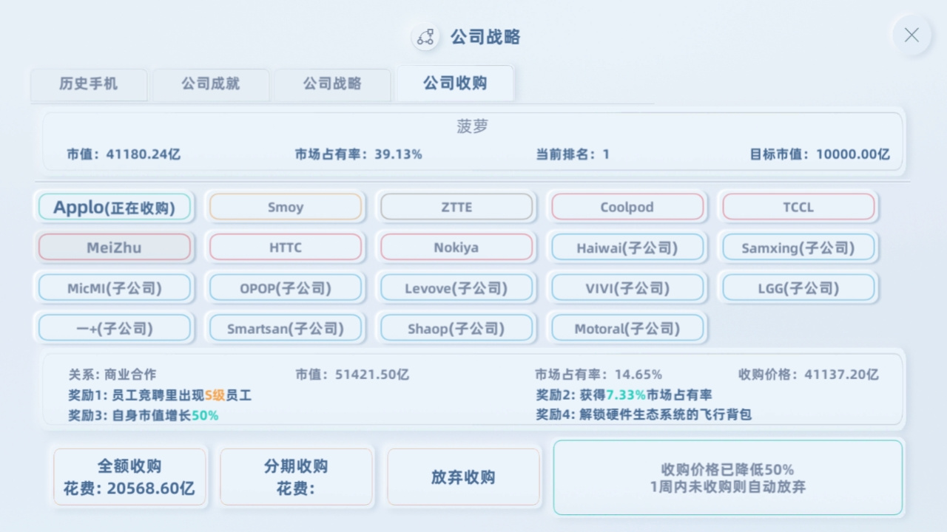Click 关系: 商业合作 text
The height and width of the screenshot is (532, 947).
tap(112, 375)
